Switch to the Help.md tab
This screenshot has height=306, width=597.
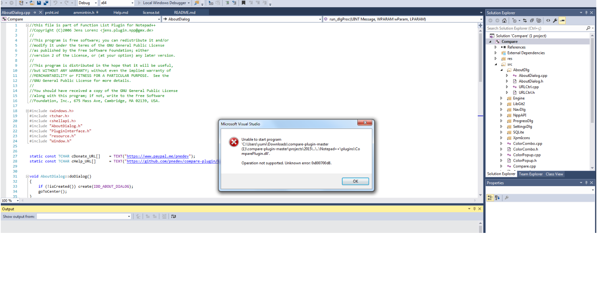tap(121, 12)
